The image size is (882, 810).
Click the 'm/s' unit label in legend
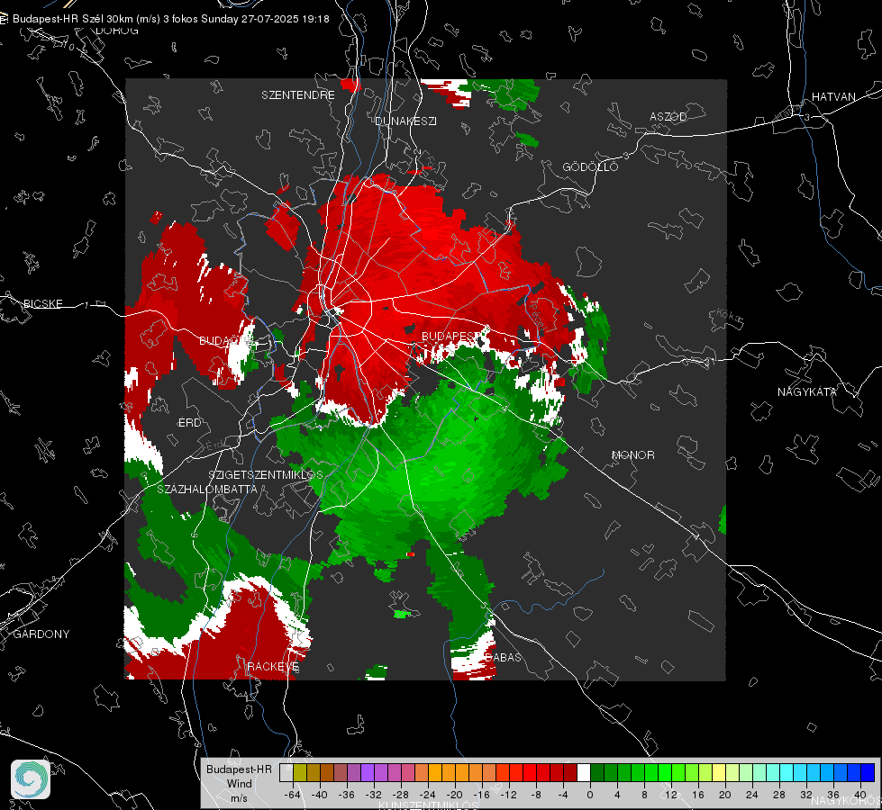pos(239,797)
